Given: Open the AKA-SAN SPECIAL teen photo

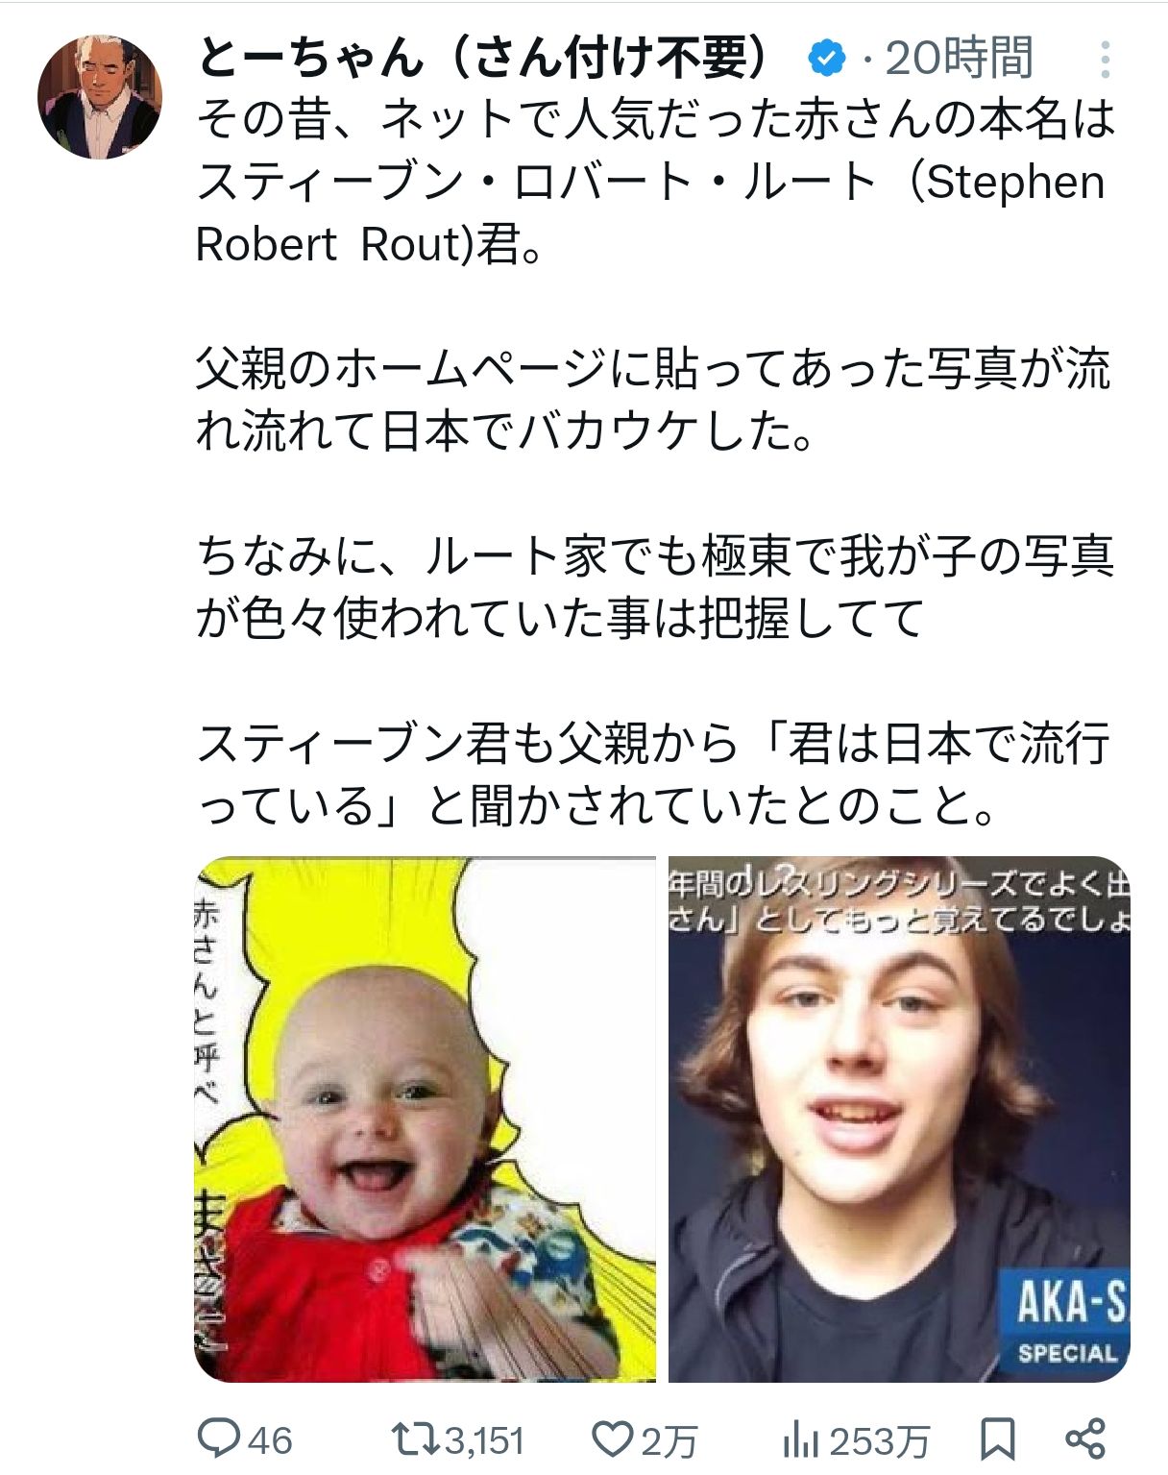Looking at the screenshot, I should 899,1119.
